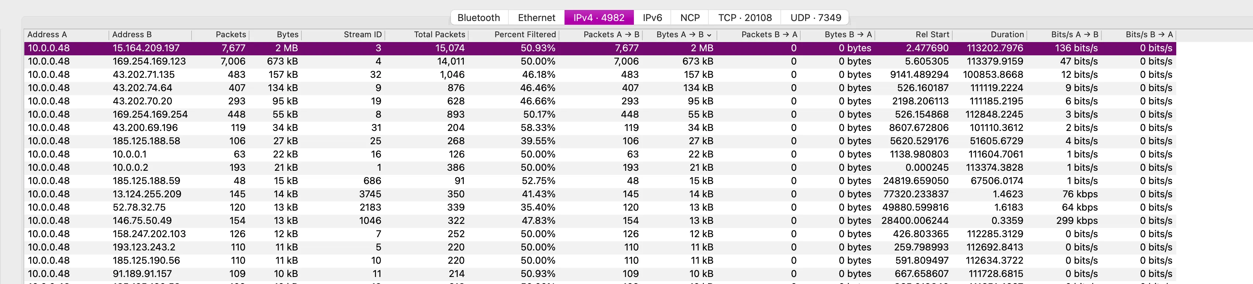The image size is (1253, 284).
Task: Switch to the Bluetooth tab
Action: click(x=479, y=17)
